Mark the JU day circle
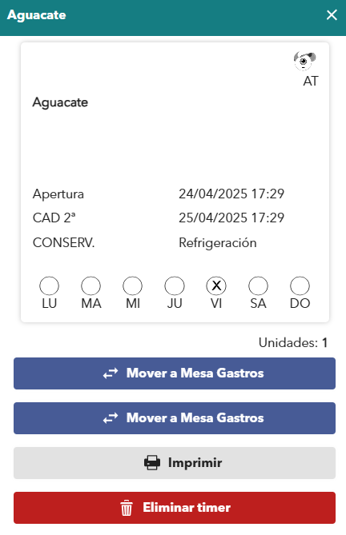Viewport: 346px width, 535px height. 175,286
